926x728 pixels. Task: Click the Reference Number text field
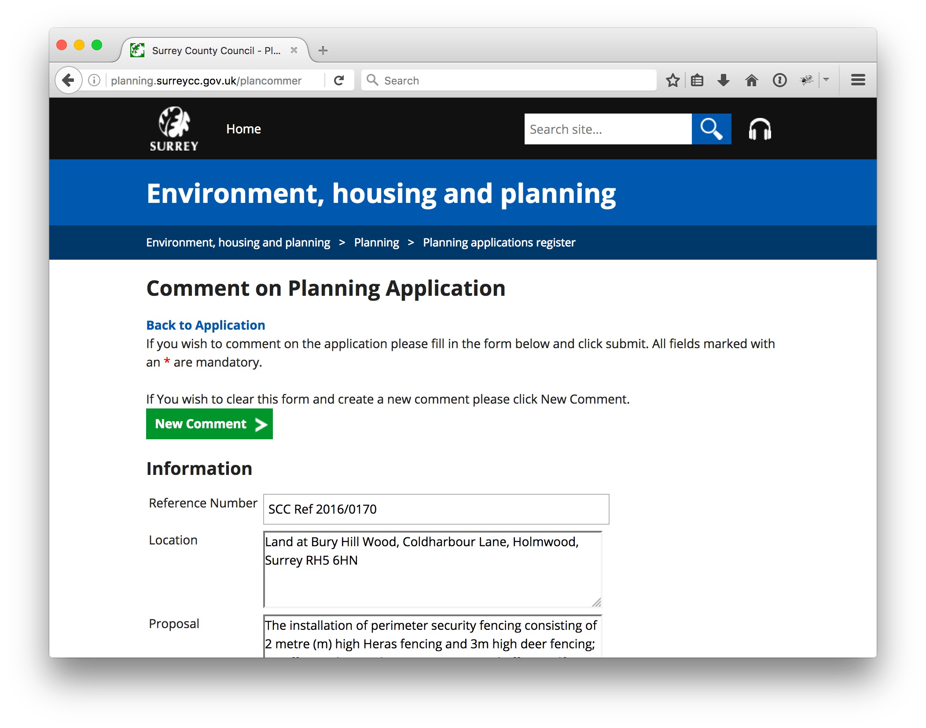pos(436,509)
